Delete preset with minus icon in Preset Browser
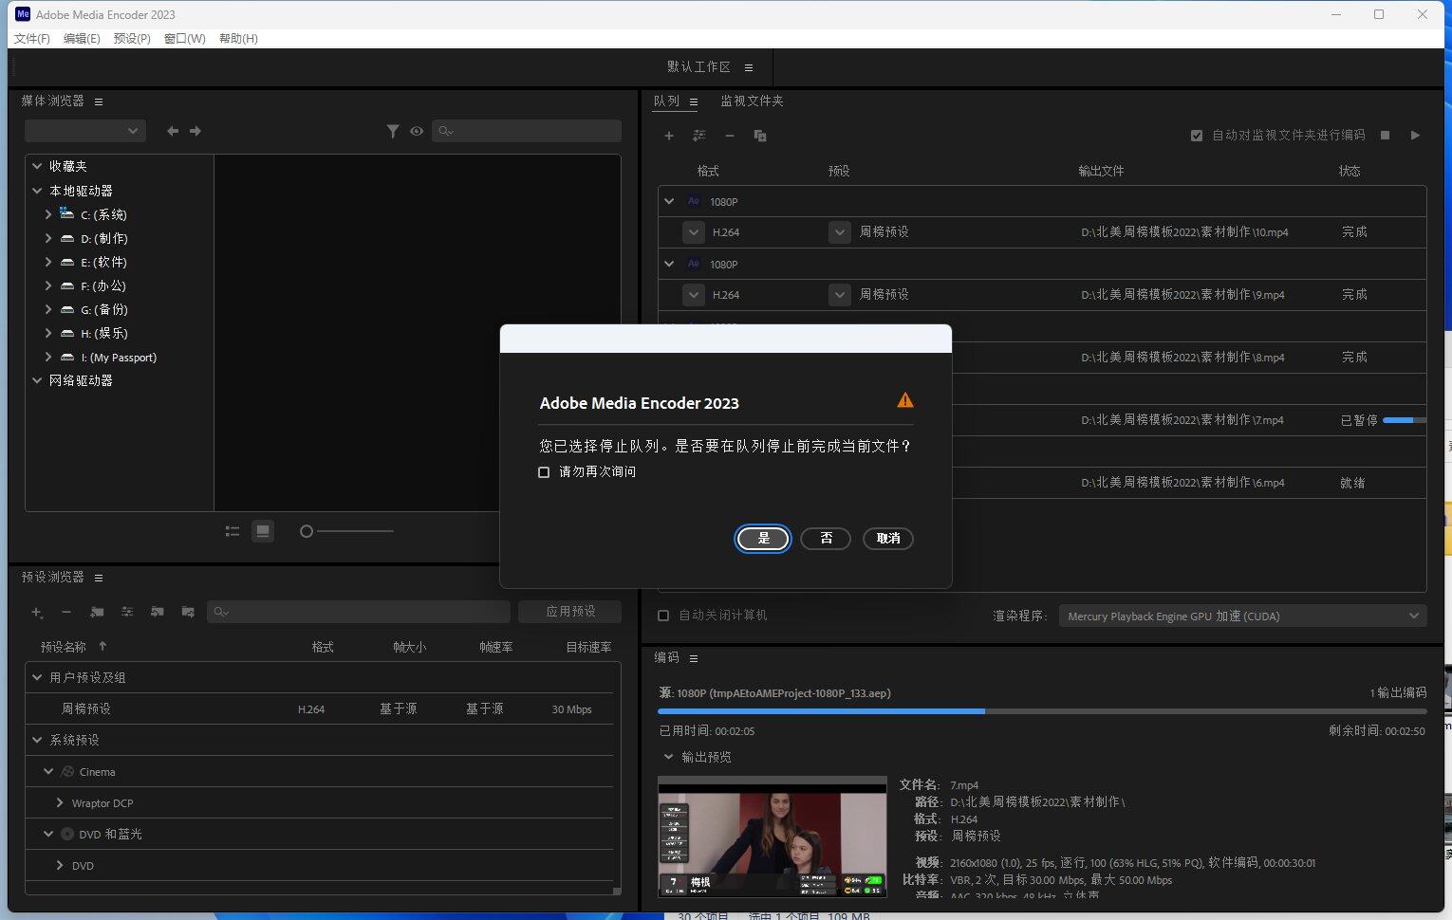The width and height of the screenshot is (1452, 920). point(66,612)
